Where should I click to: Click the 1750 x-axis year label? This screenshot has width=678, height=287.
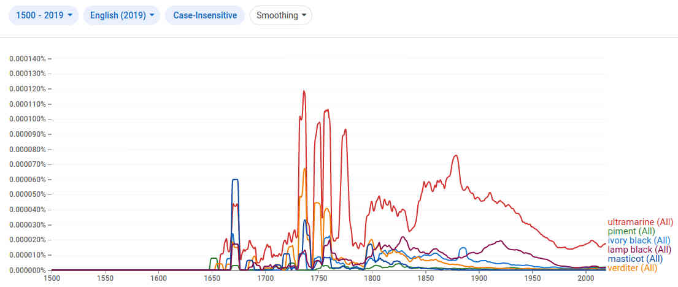click(318, 278)
